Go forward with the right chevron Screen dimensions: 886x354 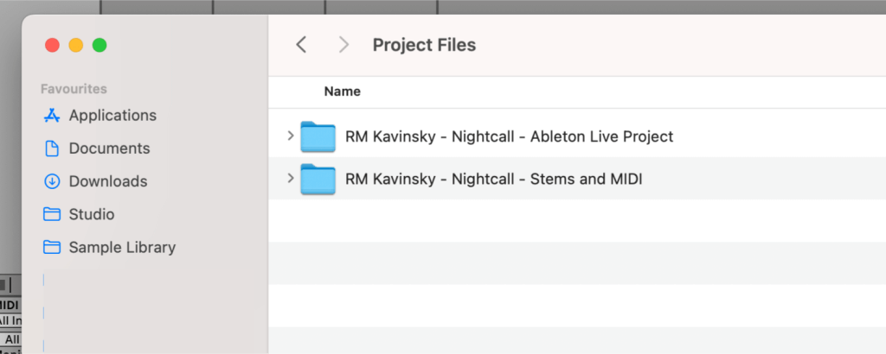(x=343, y=45)
